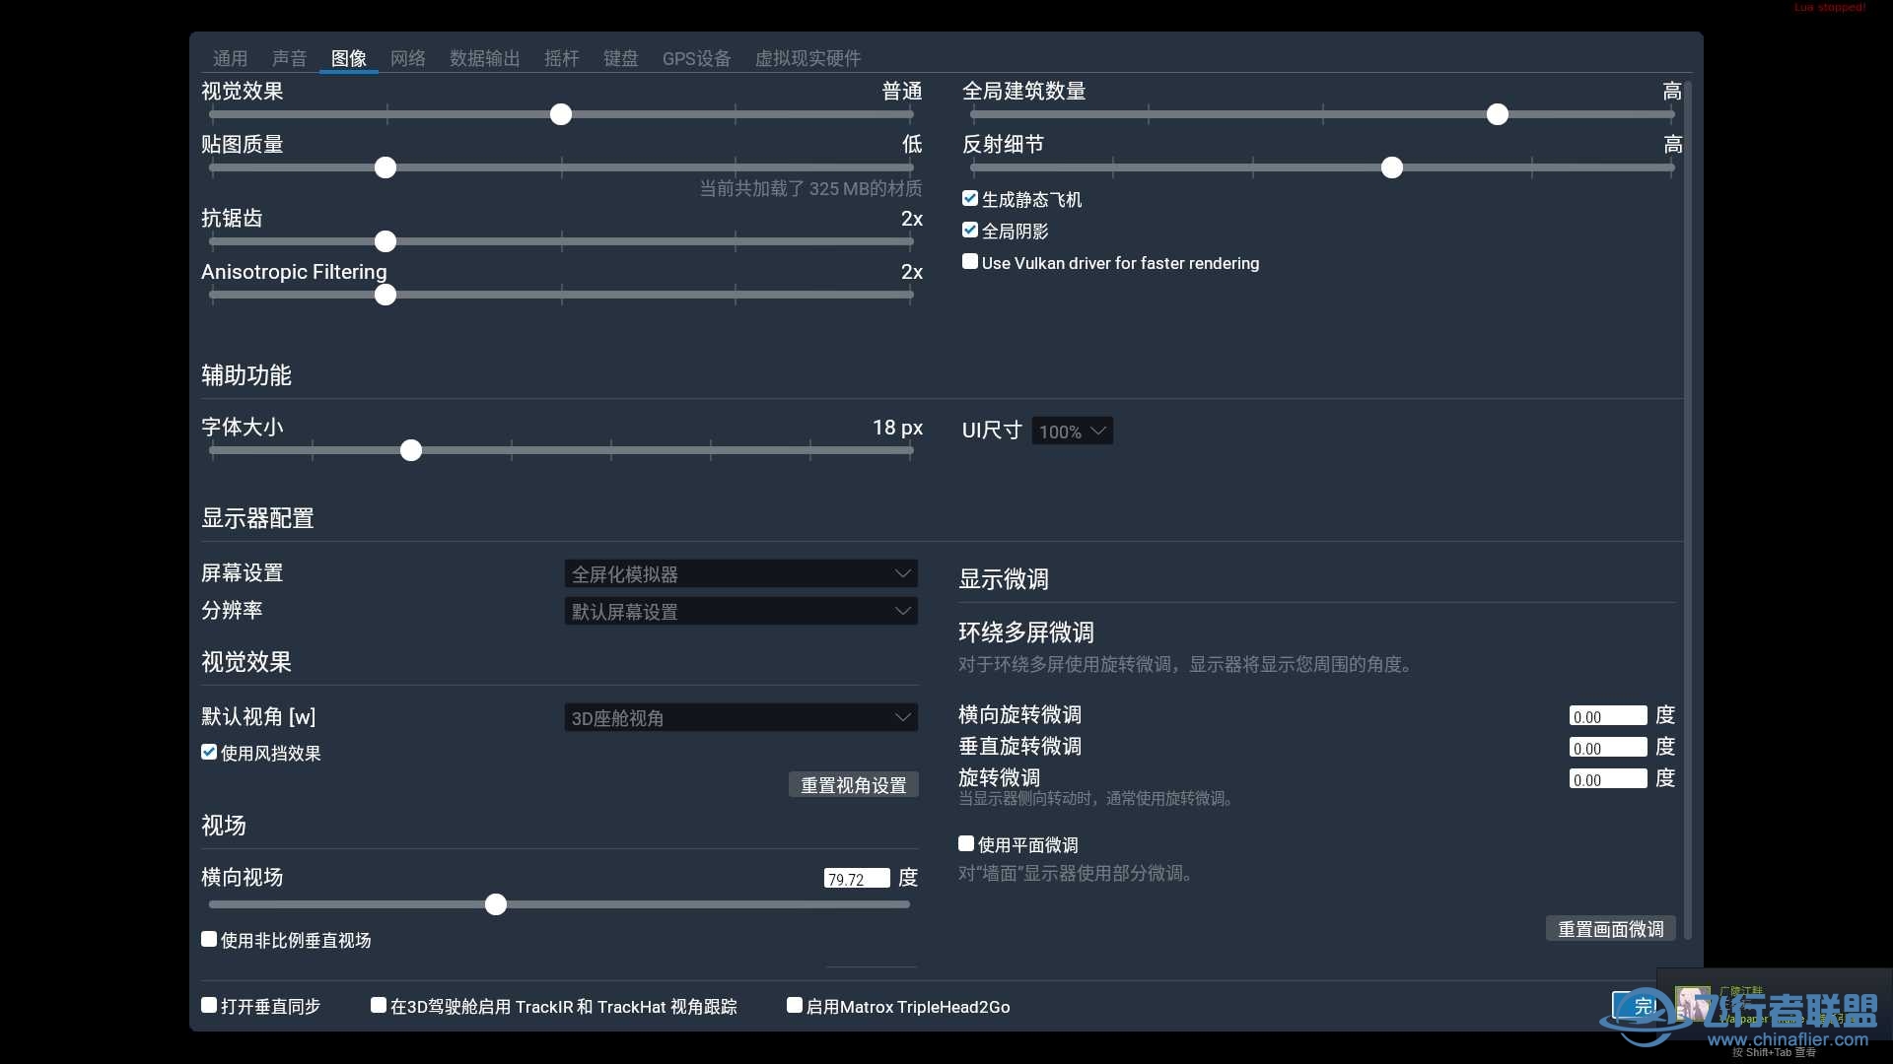Viewport: 1893px width, 1064px height.
Task: Switch to the 声音 tab
Action: [x=290, y=58]
